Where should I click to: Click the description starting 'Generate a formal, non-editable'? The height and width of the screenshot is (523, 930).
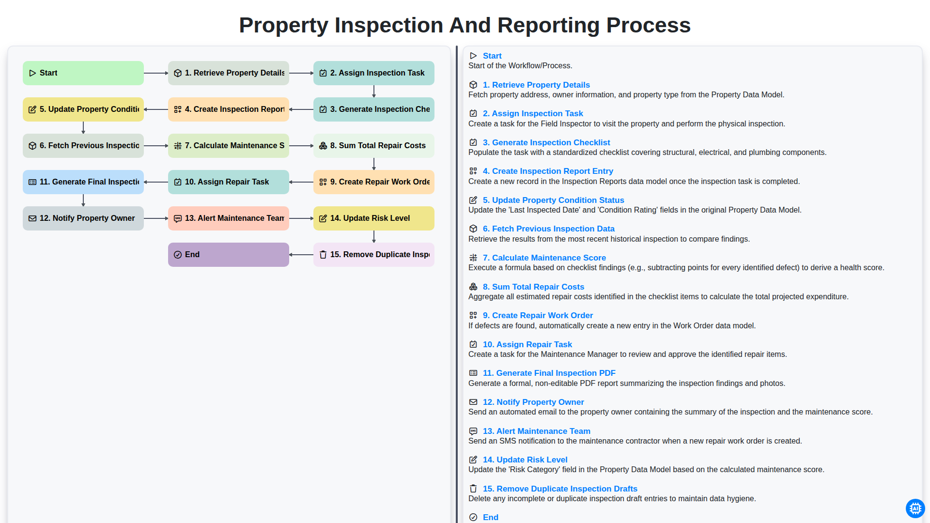pos(627,383)
